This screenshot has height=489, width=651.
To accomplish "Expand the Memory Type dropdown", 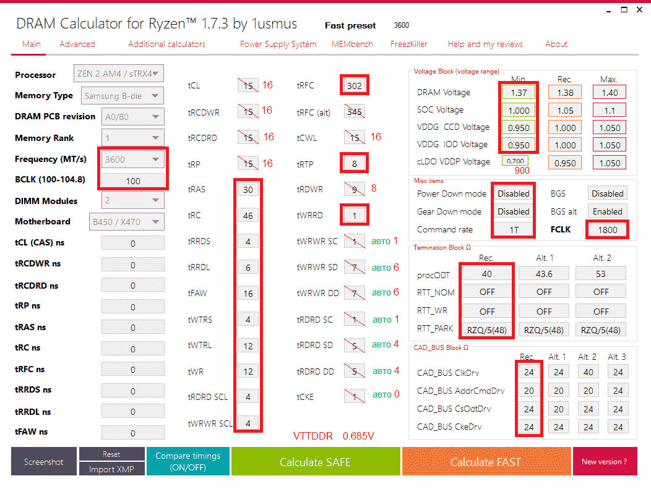I will click(x=123, y=96).
